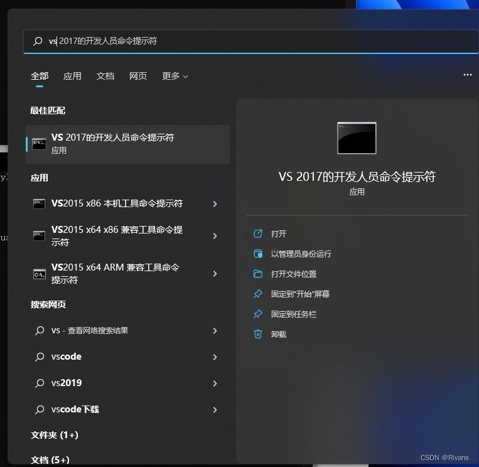Select the 全部 tab

tap(40, 76)
